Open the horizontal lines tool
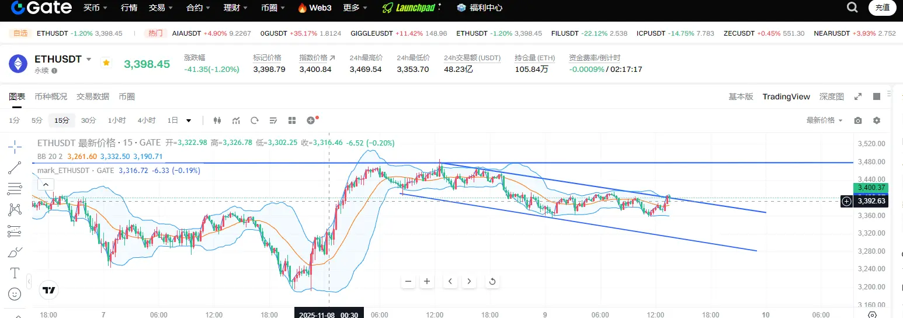The image size is (903, 318). (x=15, y=189)
